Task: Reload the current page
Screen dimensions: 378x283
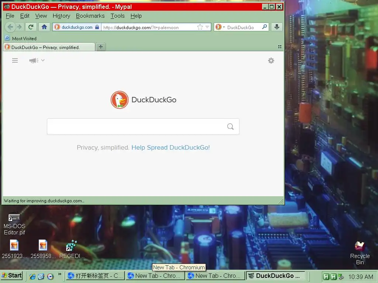Action: pyautogui.click(x=31, y=27)
